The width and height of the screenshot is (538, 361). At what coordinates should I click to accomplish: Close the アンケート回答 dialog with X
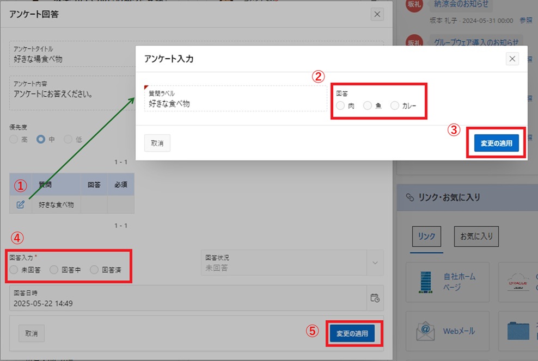377,14
